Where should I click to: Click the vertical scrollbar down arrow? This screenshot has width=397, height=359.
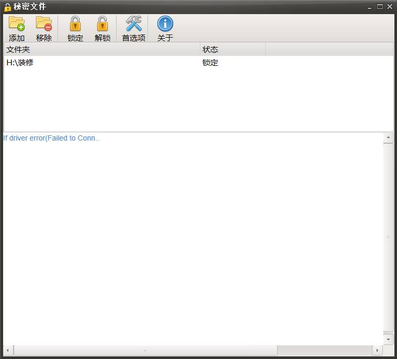tap(388, 340)
